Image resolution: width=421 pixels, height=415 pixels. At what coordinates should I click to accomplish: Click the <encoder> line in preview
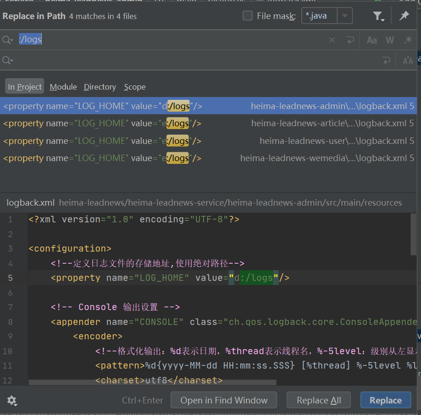pyautogui.click(x=98, y=336)
